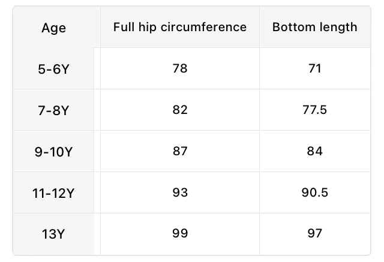Select the Full hip circumference header
The width and height of the screenshot is (384, 262).
click(x=180, y=27)
